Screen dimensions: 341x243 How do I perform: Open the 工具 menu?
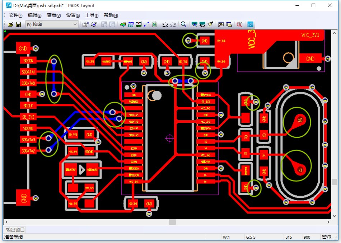tap(92, 15)
